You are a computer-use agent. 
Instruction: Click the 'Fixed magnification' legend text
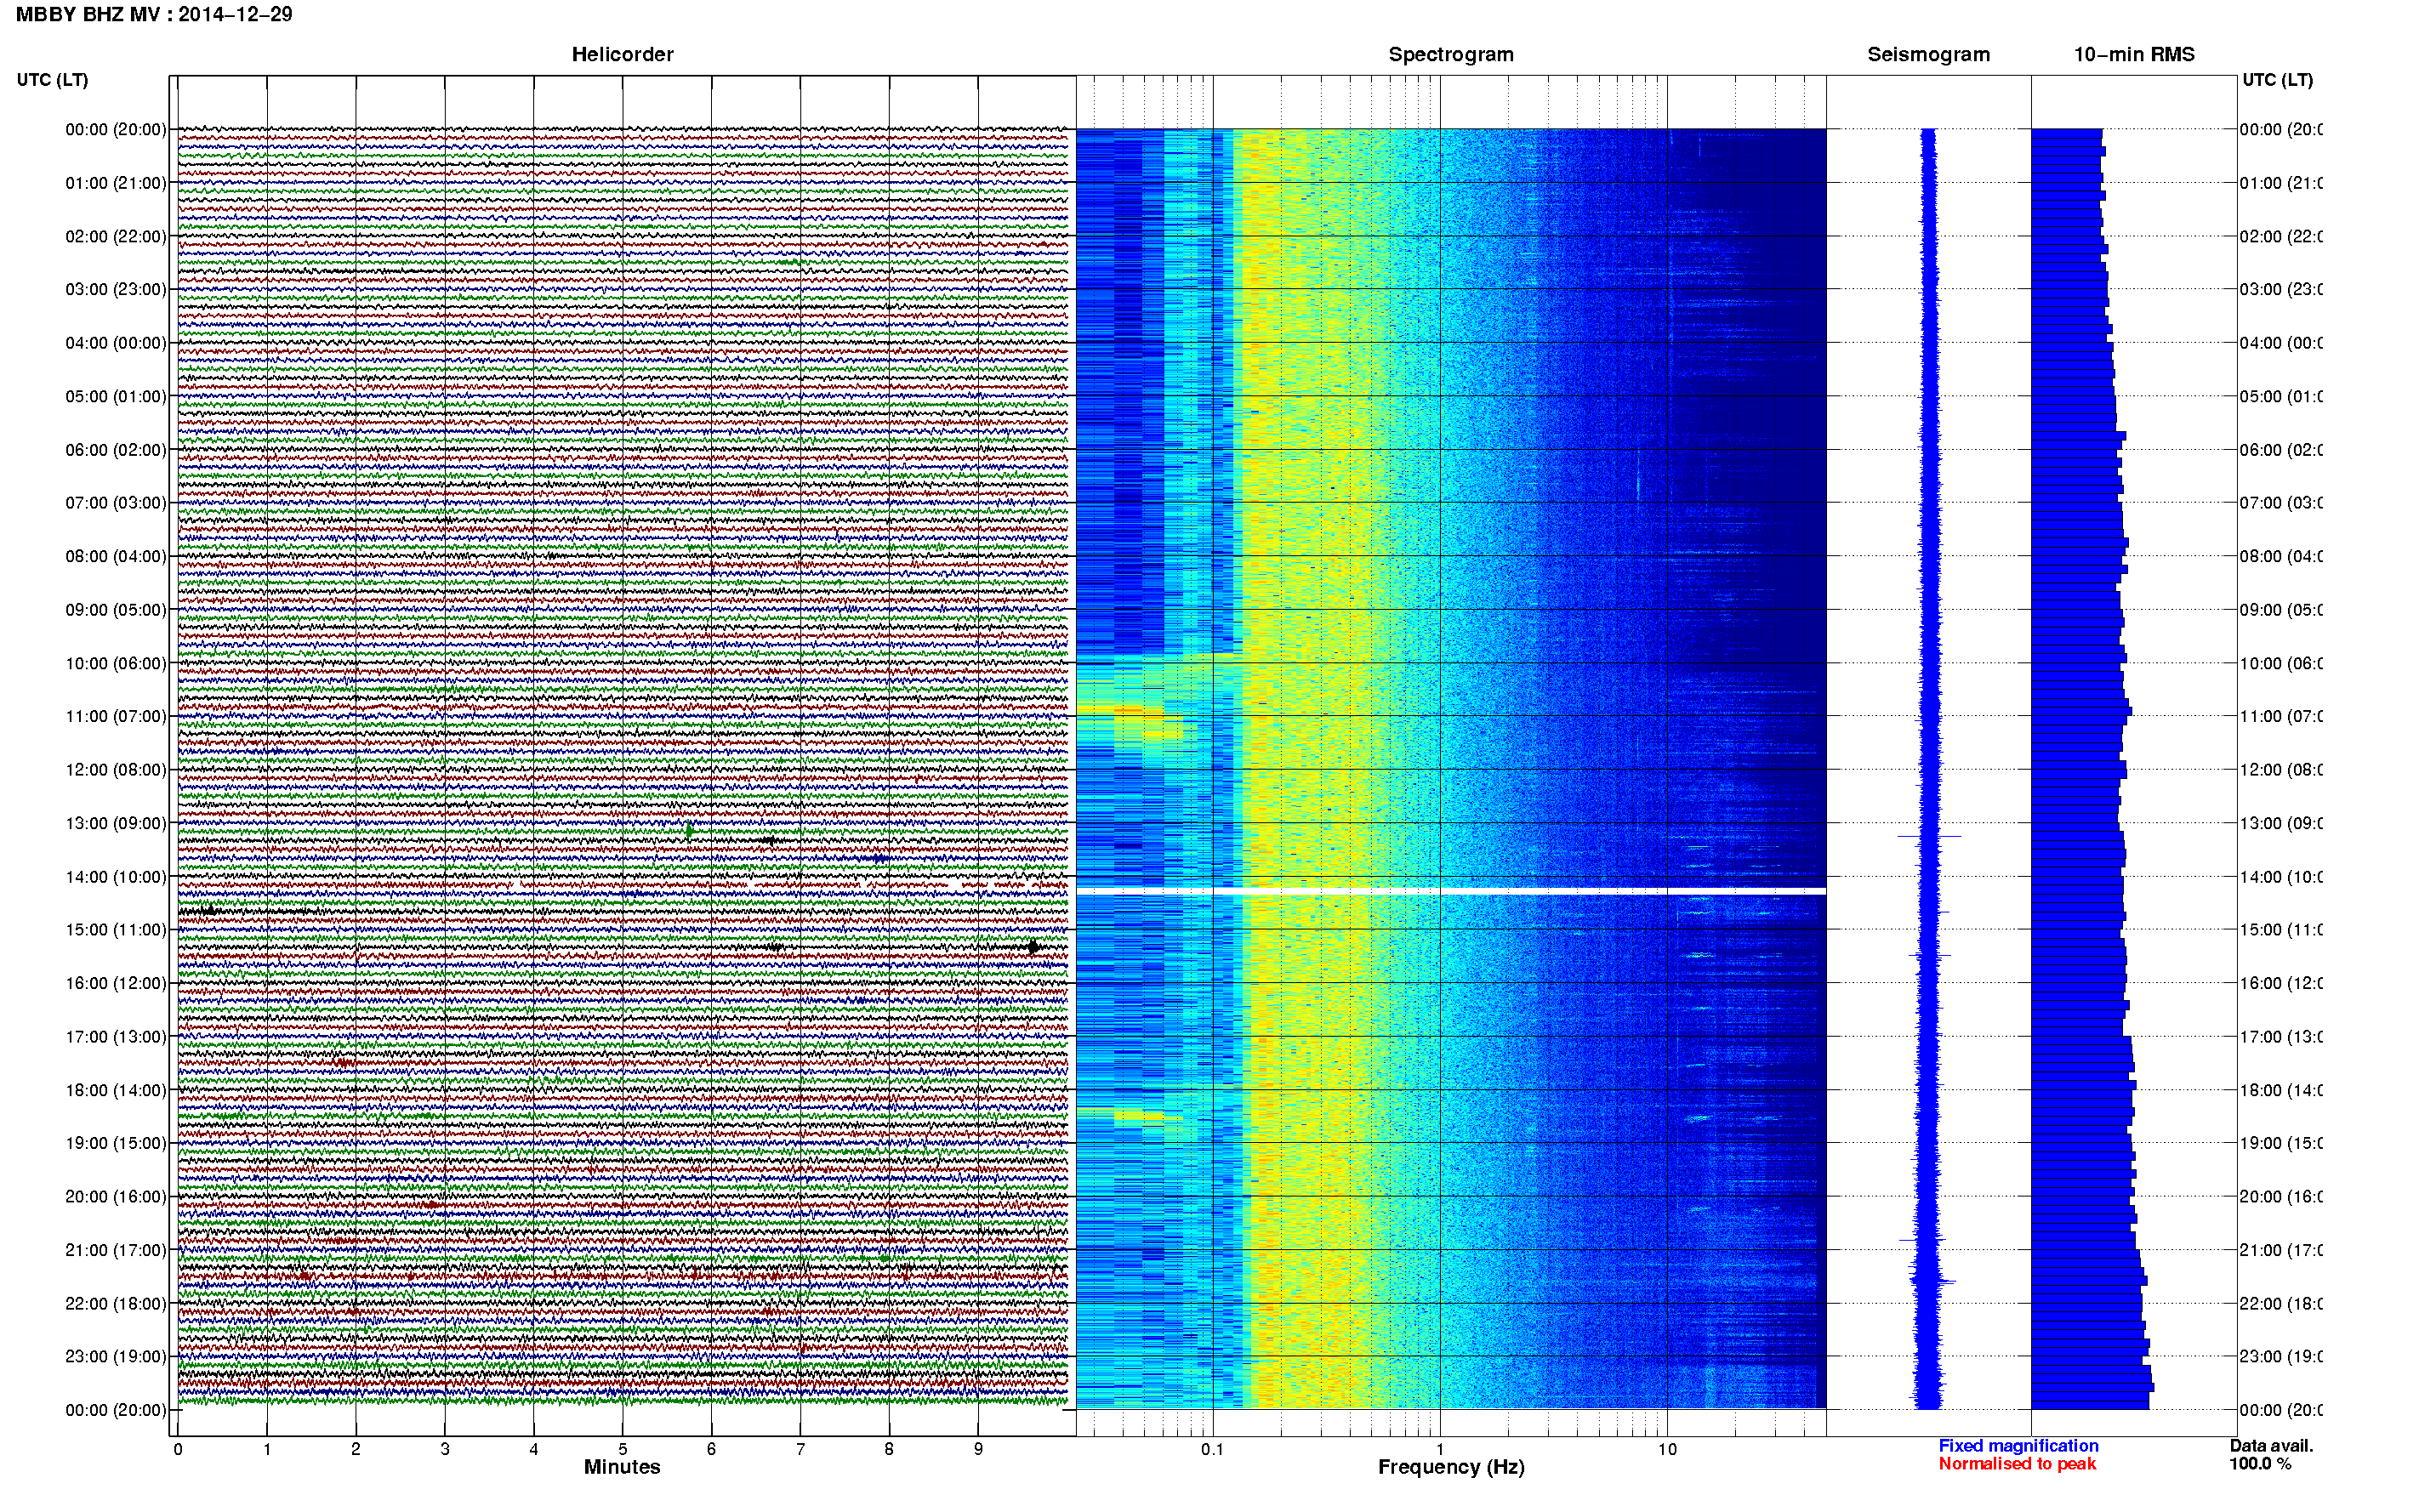(2018, 1446)
